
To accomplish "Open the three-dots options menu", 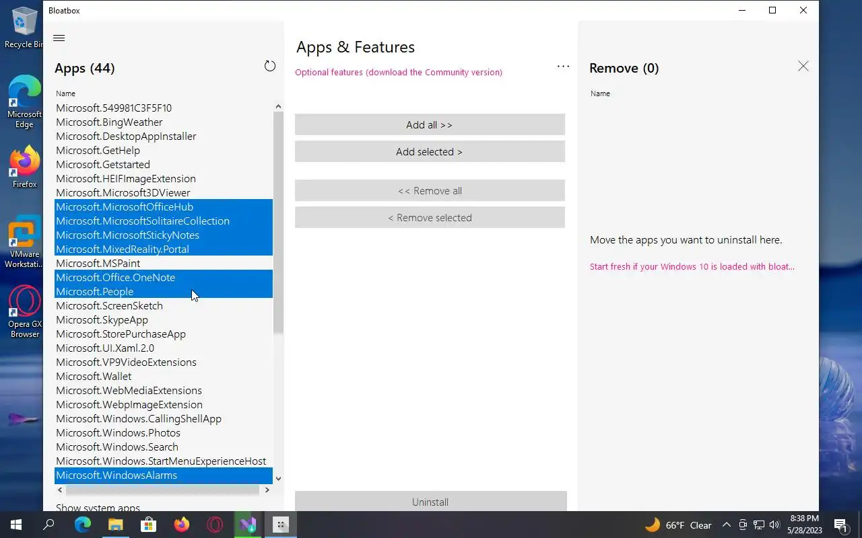I will [563, 67].
